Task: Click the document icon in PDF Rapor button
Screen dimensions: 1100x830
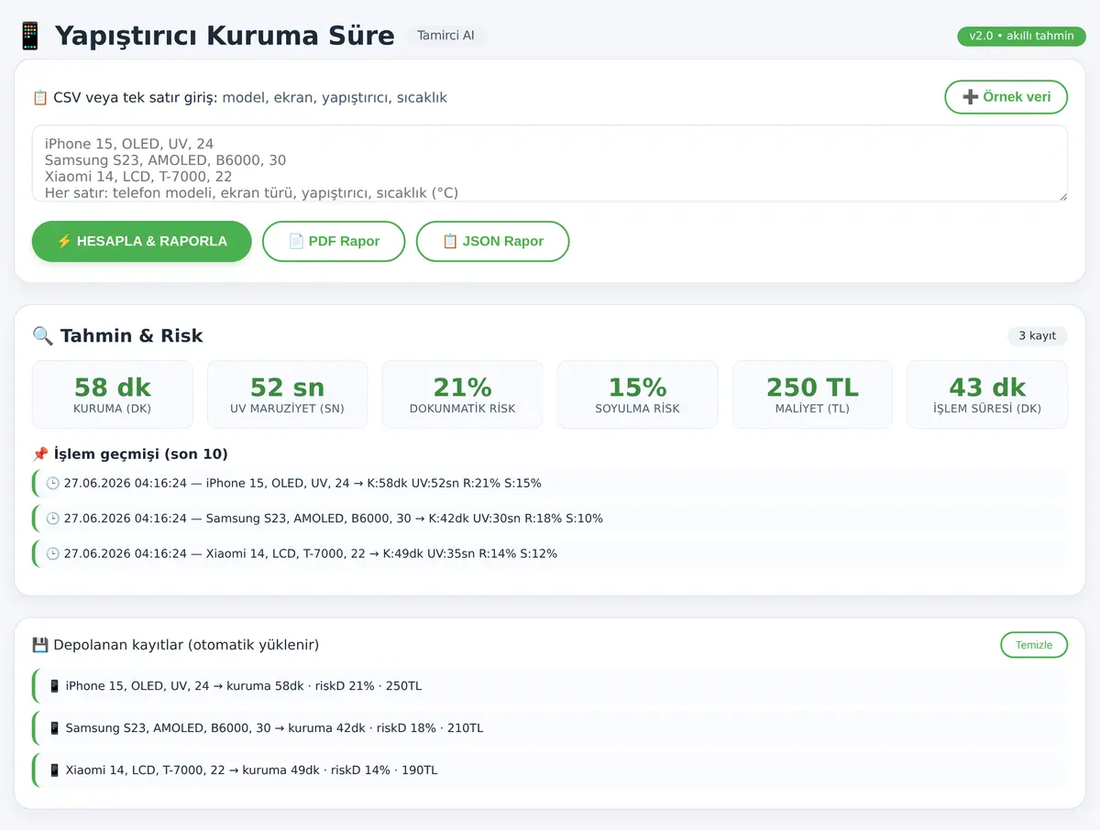Action: (296, 241)
